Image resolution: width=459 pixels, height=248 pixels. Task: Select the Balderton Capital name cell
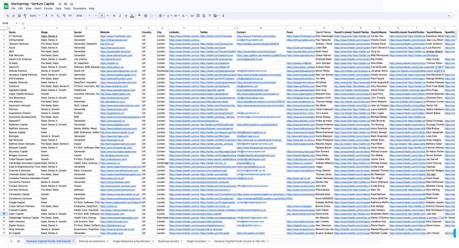(24, 124)
